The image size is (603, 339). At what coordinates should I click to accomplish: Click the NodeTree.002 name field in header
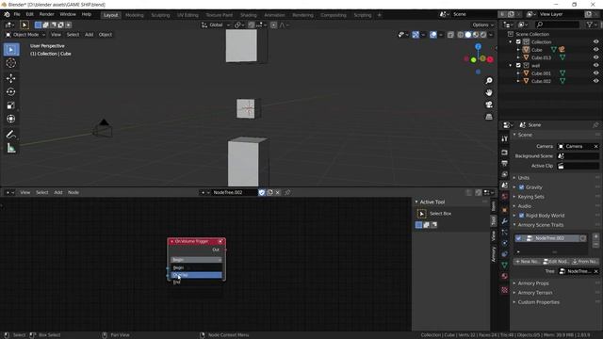pyautogui.click(x=235, y=192)
